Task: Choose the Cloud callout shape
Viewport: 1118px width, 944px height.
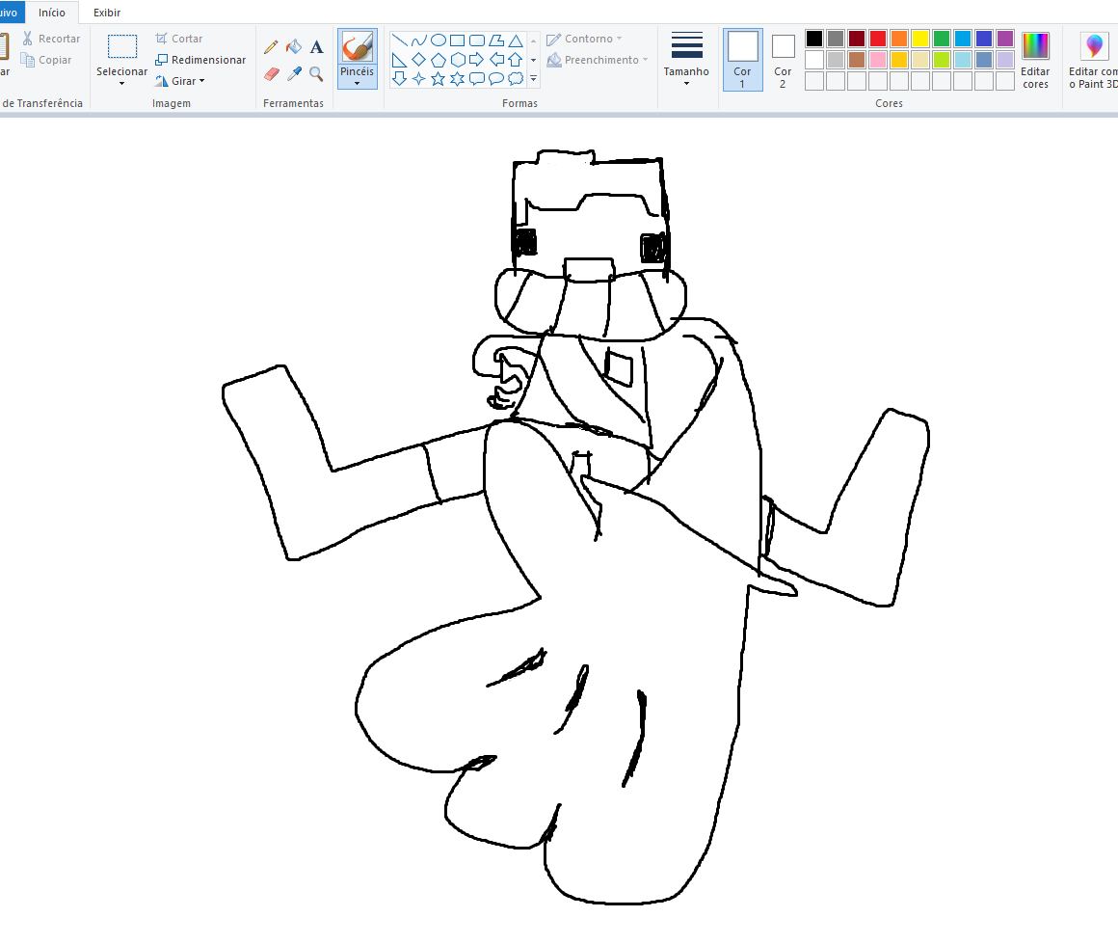Action: 516,78
